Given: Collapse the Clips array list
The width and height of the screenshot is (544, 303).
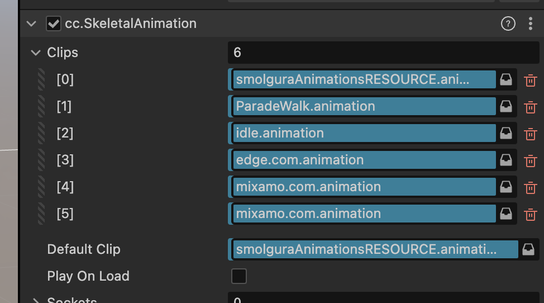Looking at the screenshot, I should tap(36, 53).
